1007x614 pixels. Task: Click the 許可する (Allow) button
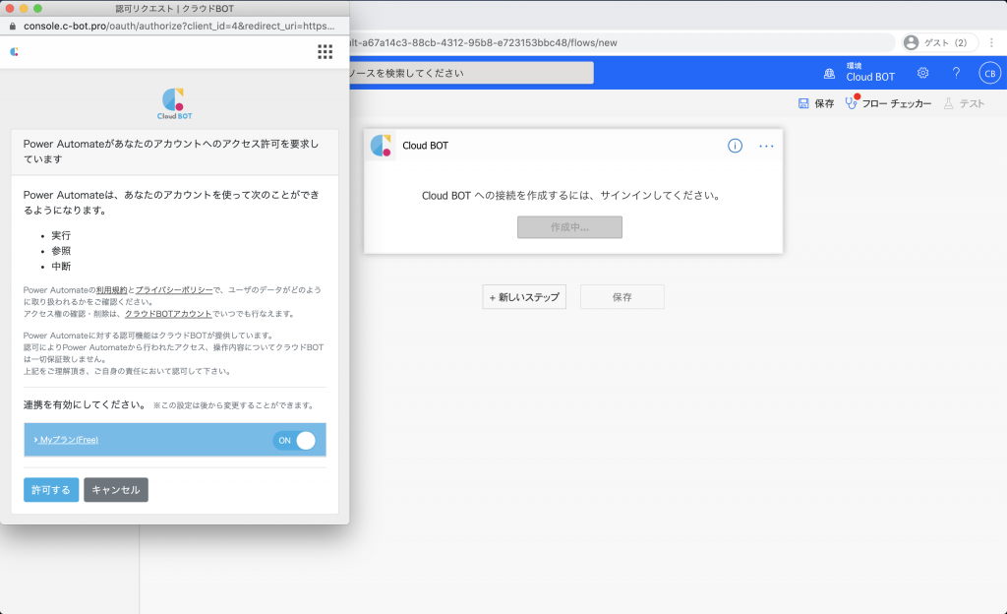[x=51, y=489]
